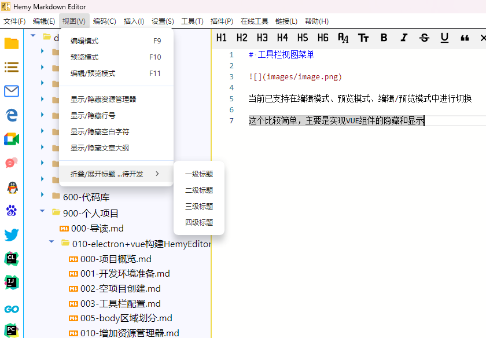Apply italic formatting using the toolbar
Viewport: 486px width, 338px height.
click(404, 38)
